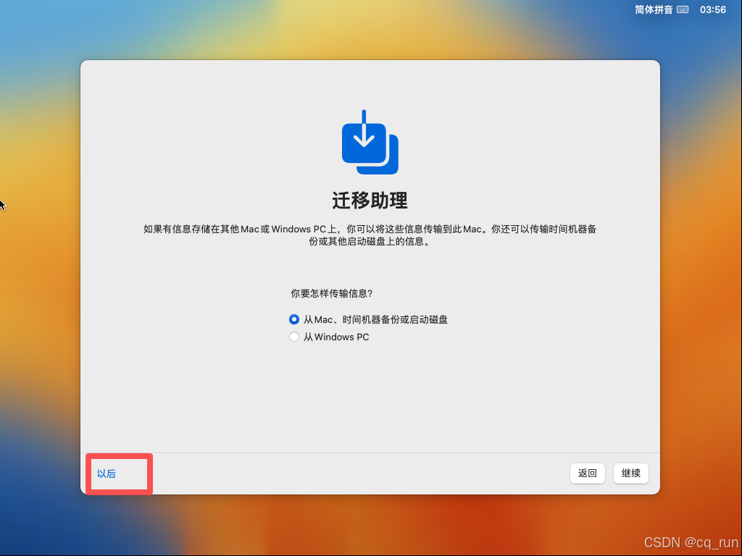Click the 你要怎样传输信息？ prompt text
Image resolution: width=742 pixels, height=556 pixels.
[x=332, y=294]
